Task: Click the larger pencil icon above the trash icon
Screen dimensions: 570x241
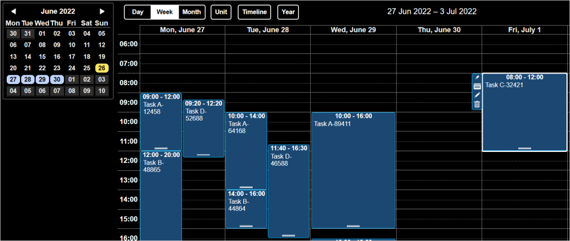Action: click(477, 95)
